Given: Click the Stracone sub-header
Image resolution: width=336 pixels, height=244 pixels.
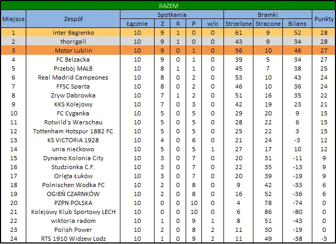Looking at the screenshot, I should [x=268, y=24].
